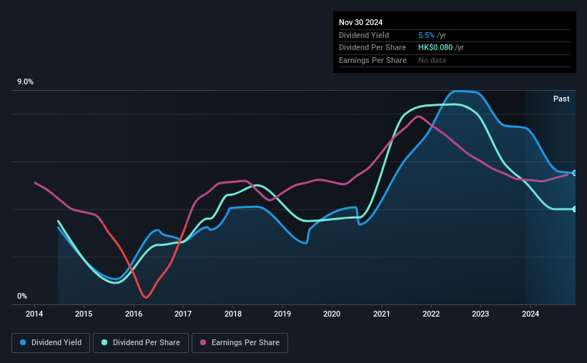Click the teal Dividend Per Share legend dot
This screenshot has height=363, width=587.
coord(104,342)
